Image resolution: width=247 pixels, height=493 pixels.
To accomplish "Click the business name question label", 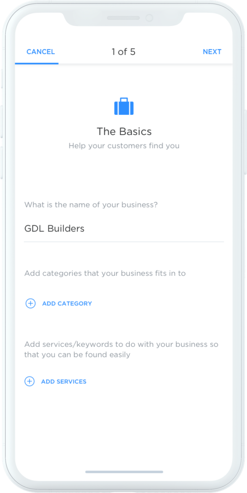I will tap(91, 205).
